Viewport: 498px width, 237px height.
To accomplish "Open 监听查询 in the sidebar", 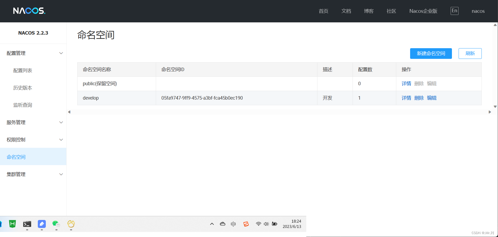I will coord(23,105).
